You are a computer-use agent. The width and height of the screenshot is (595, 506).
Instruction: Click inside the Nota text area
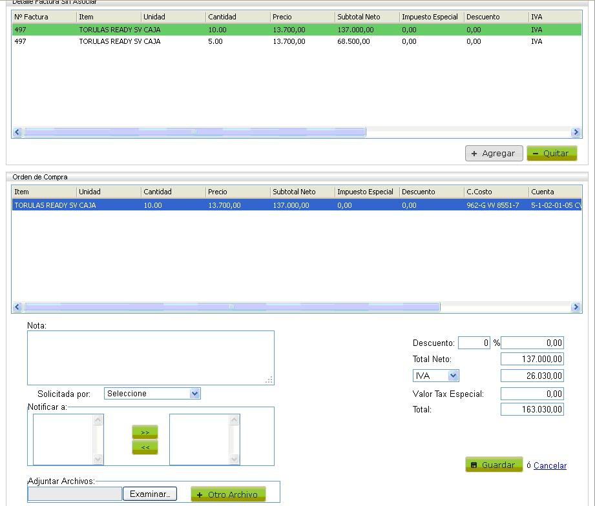tap(151, 358)
